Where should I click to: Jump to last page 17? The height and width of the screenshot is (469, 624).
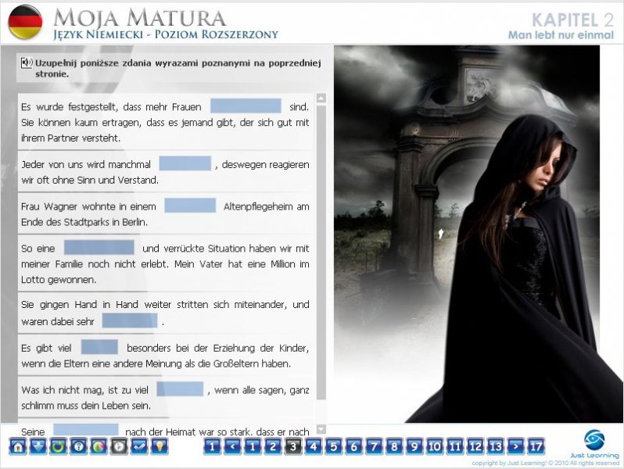pos(536,446)
